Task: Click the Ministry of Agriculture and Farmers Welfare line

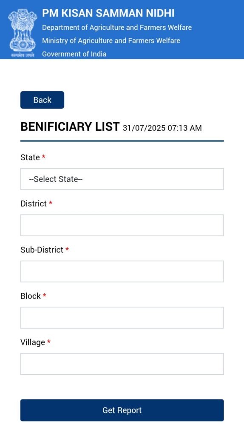Action: pos(111,40)
